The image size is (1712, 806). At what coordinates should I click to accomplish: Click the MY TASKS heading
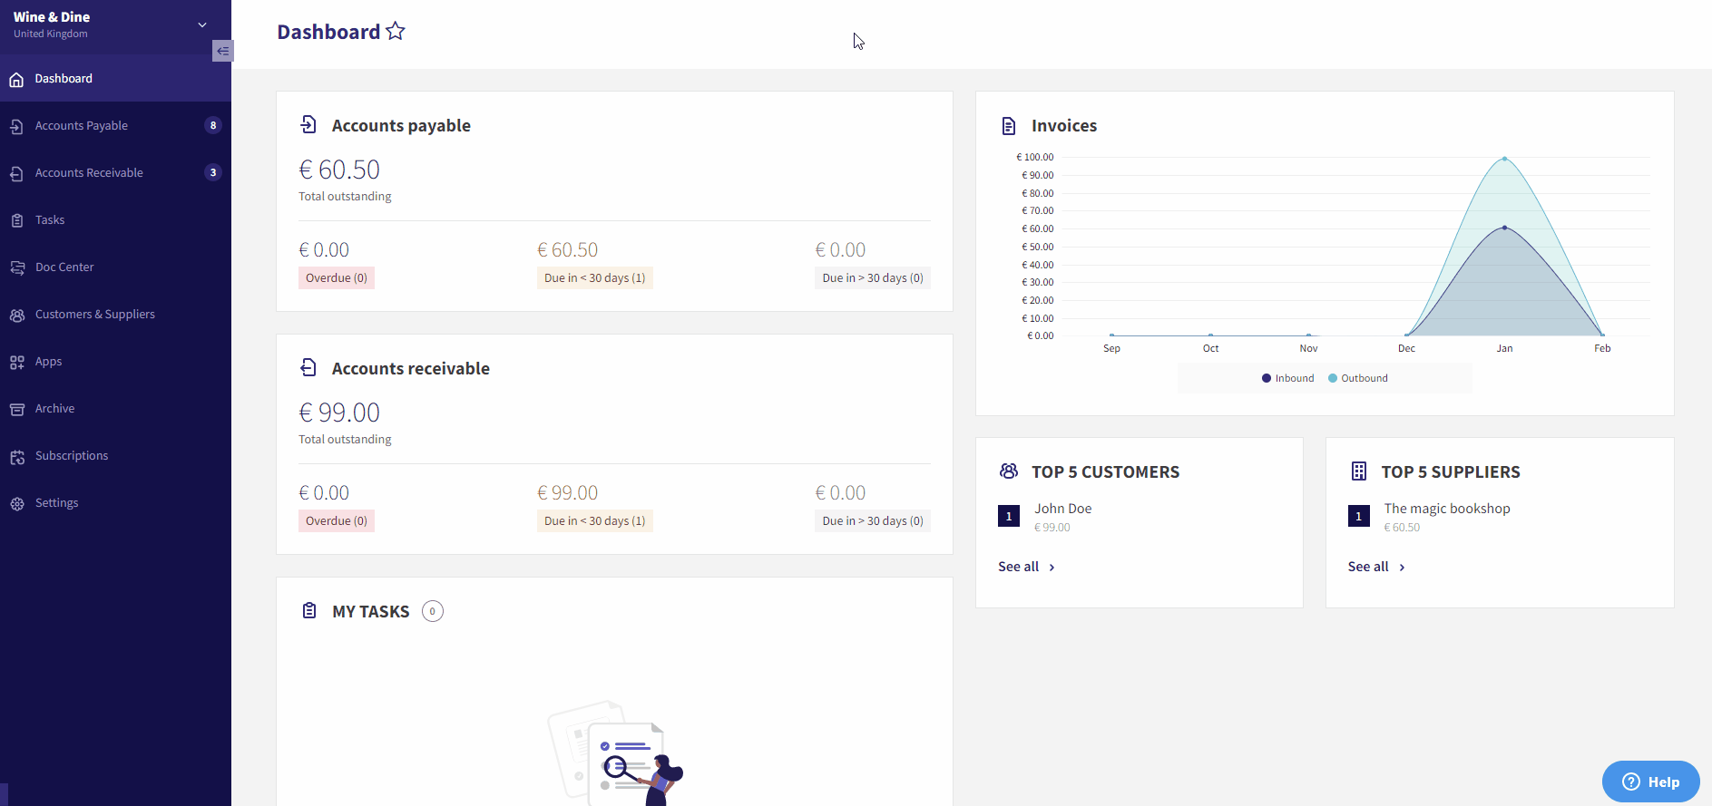(371, 612)
